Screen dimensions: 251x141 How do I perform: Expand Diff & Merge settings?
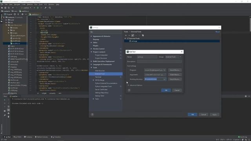pos(93,80)
